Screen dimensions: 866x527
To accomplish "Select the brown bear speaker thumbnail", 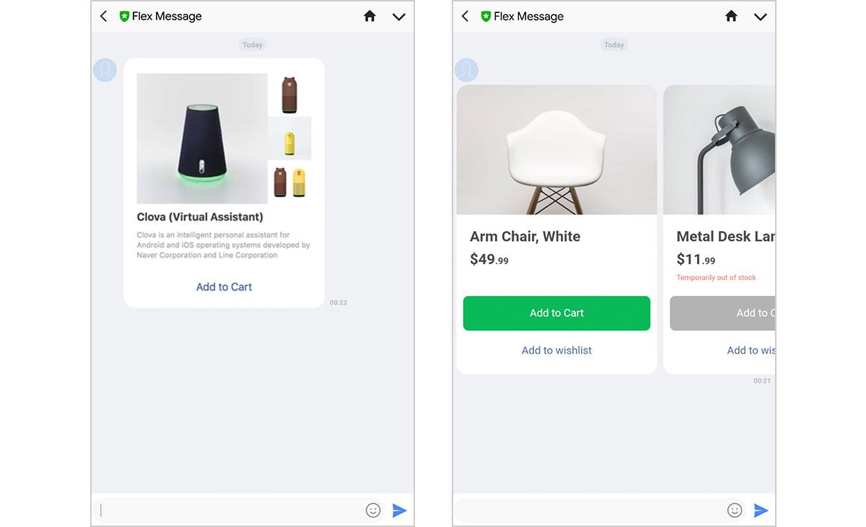I will [x=289, y=95].
